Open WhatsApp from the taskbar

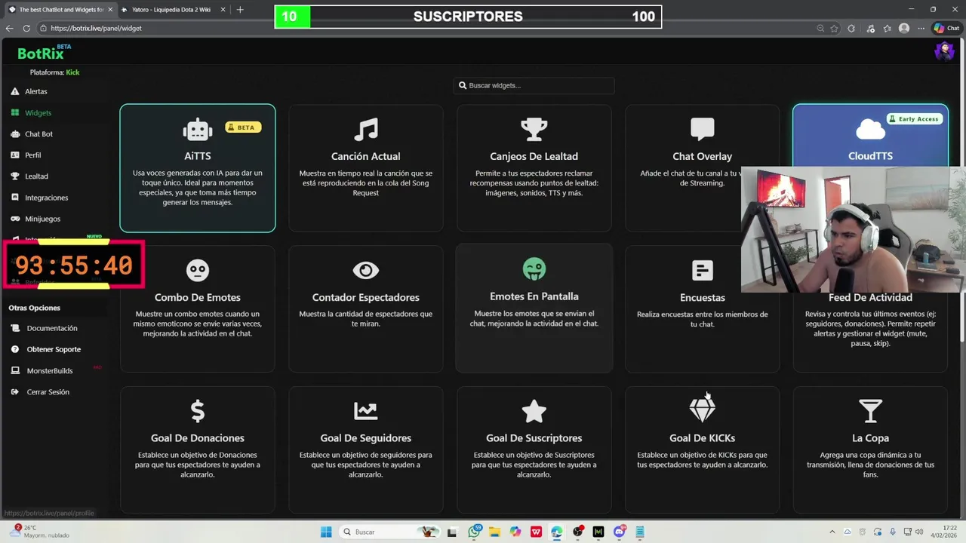475,532
